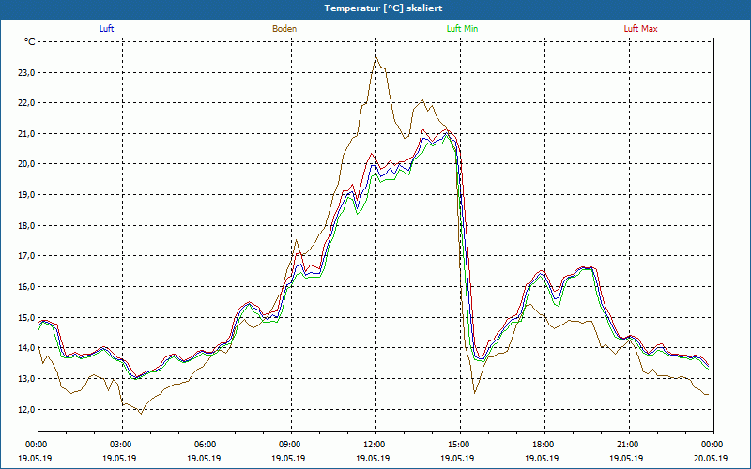751x469 pixels.
Task: Click the '21,0' y-axis value
Action: (x=26, y=134)
